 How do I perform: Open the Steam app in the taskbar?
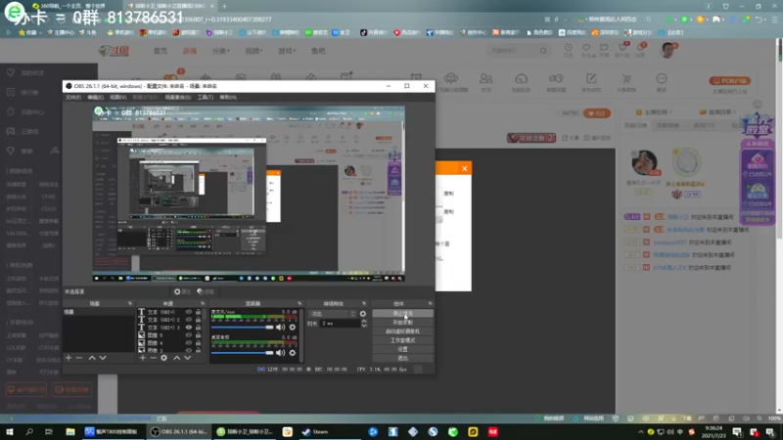[x=315, y=432]
